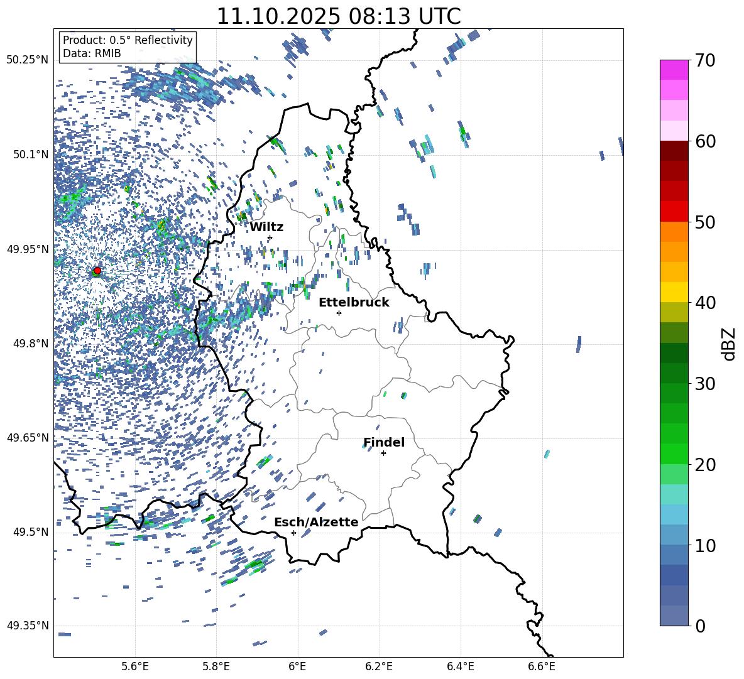
Task: Click the Data: RMIB source line
Action: pyautogui.click(x=92, y=54)
